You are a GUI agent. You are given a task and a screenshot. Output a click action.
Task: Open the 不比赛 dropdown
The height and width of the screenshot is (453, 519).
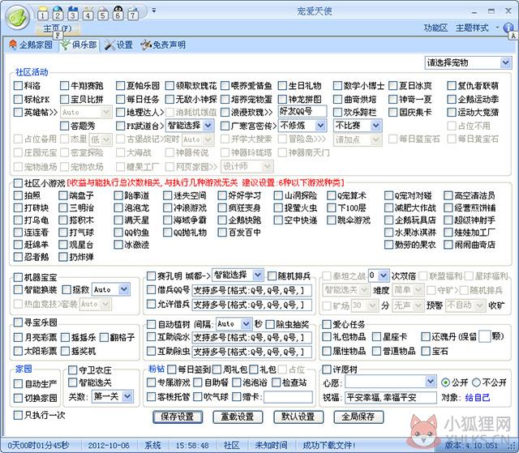(x=375, y=126)
